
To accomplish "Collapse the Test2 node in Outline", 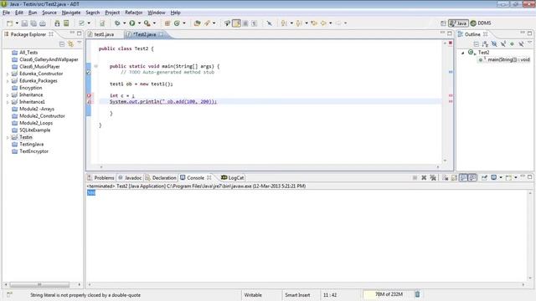I will click(463, 53).
